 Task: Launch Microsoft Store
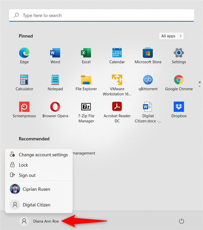148,56
